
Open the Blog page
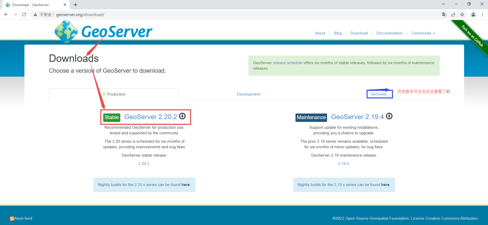338,33
